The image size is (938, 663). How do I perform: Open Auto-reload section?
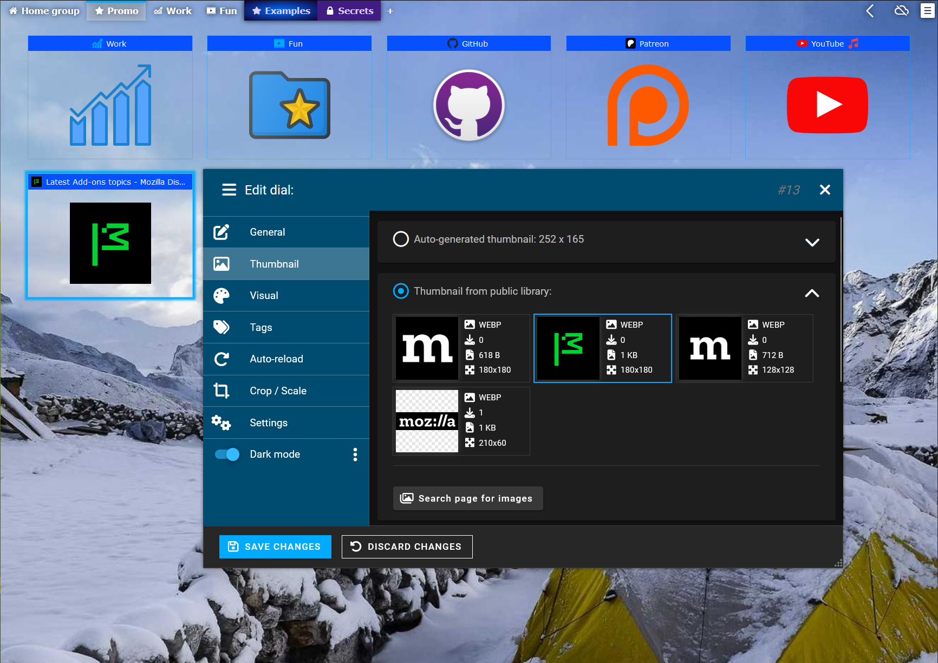tap(286, 359)
